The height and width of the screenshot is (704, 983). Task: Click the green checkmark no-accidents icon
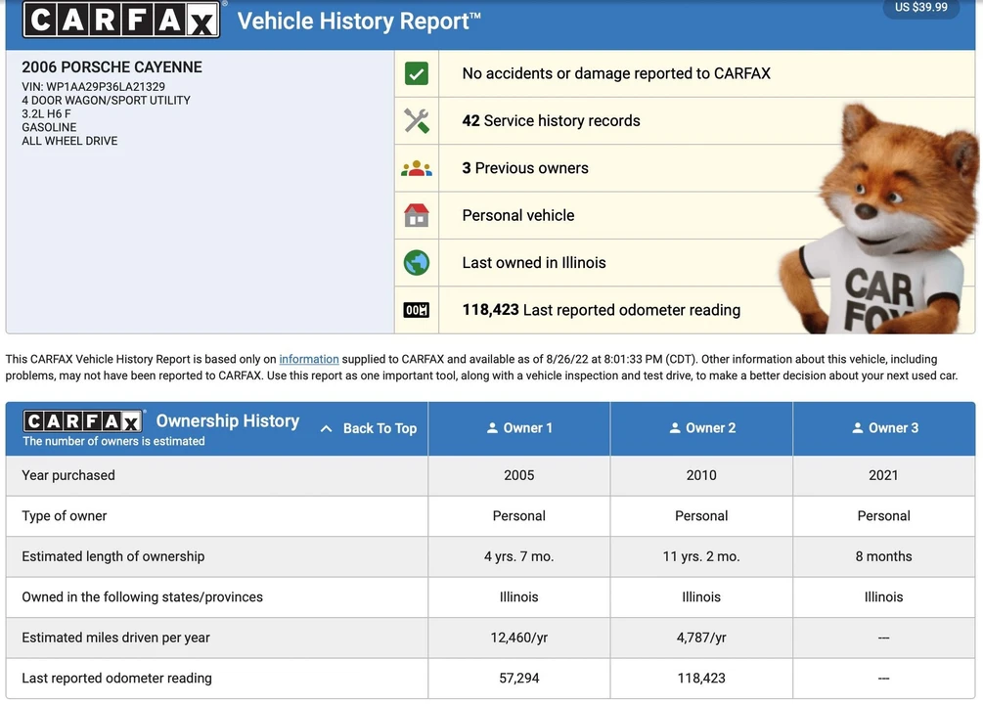pos(417,73)
